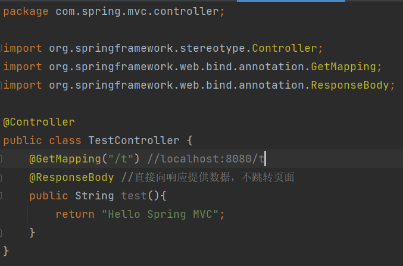Viewport: 403px width, 266px height.
Task: Collapse the imports fold marker at first import
Action: pos(2,48)
